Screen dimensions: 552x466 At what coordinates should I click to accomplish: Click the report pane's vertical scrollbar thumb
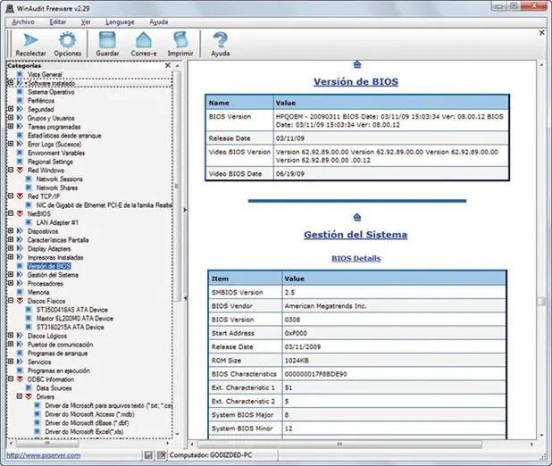pyautogui.click(x=541, y=301)
